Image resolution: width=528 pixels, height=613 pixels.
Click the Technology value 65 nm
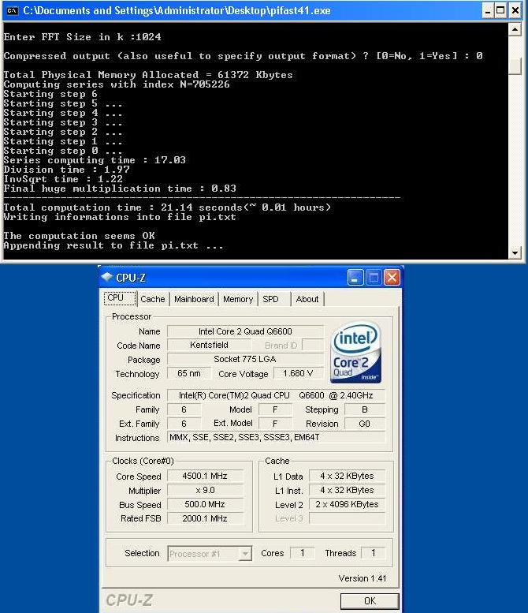pyautogui.click(x=189, y=373)
